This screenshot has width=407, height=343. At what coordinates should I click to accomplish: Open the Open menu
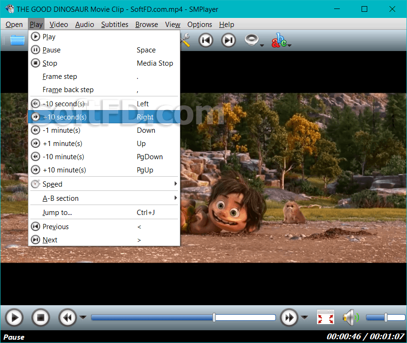tap(14, 25)
